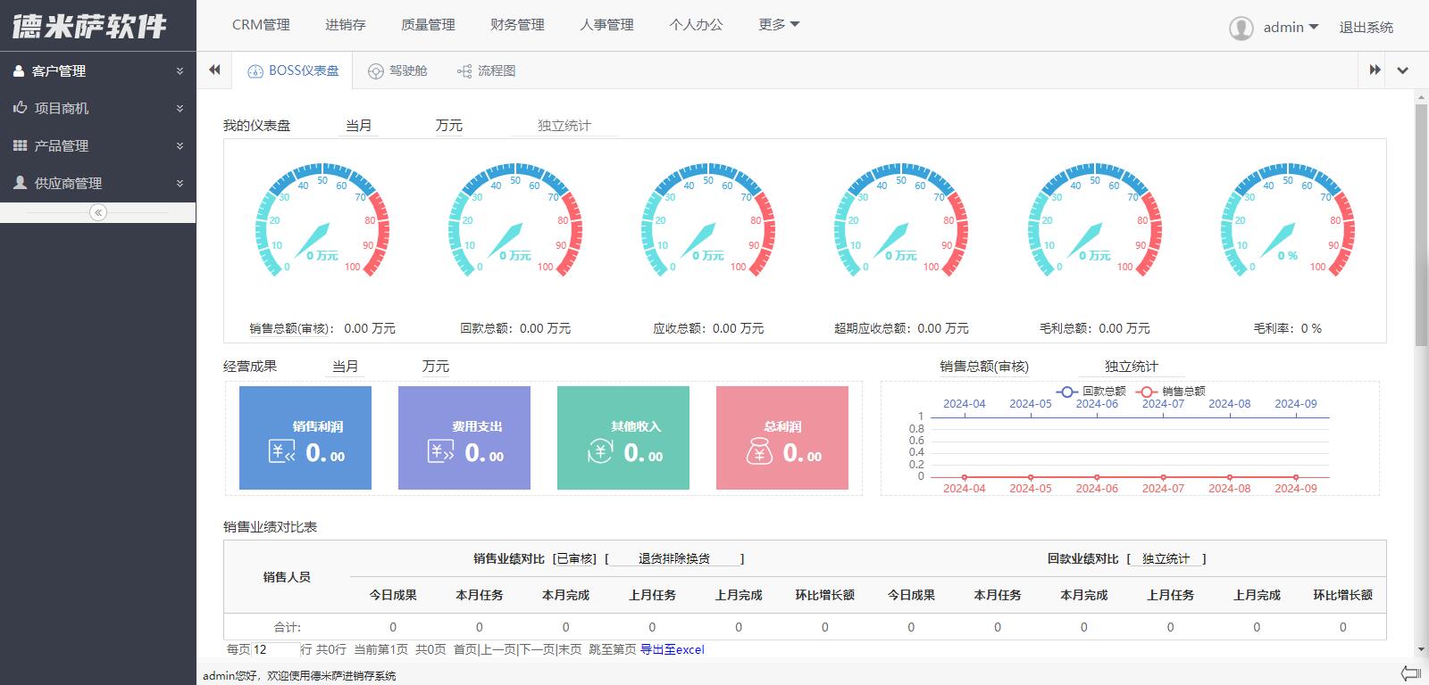This screenshot has width=1429, height=685.
Task: Toggle 销售总额 legend in chart
Action: click(x=1170, y=391)
